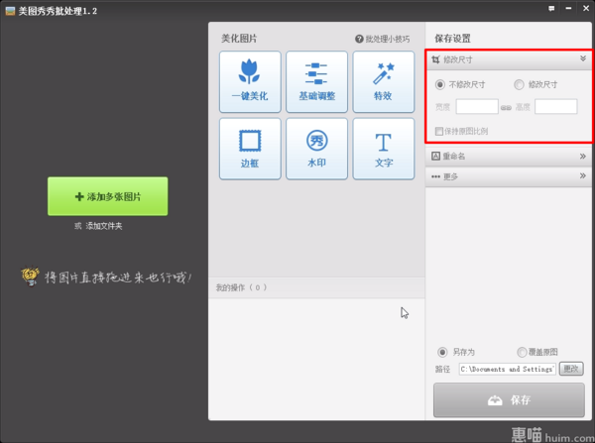This screenshot has height=443, width=595.
Task: Collapse the 修改尺寸 section header
Action: [509, 59]
